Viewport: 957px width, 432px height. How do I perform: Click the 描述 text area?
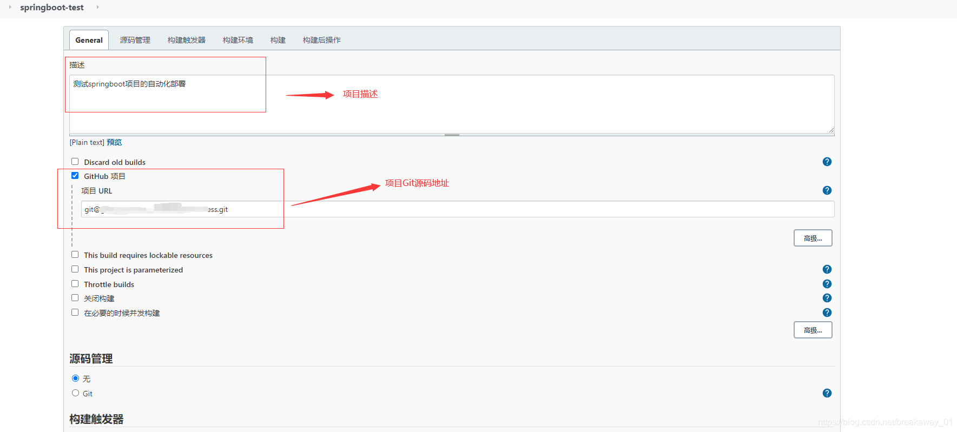(452, 104)
